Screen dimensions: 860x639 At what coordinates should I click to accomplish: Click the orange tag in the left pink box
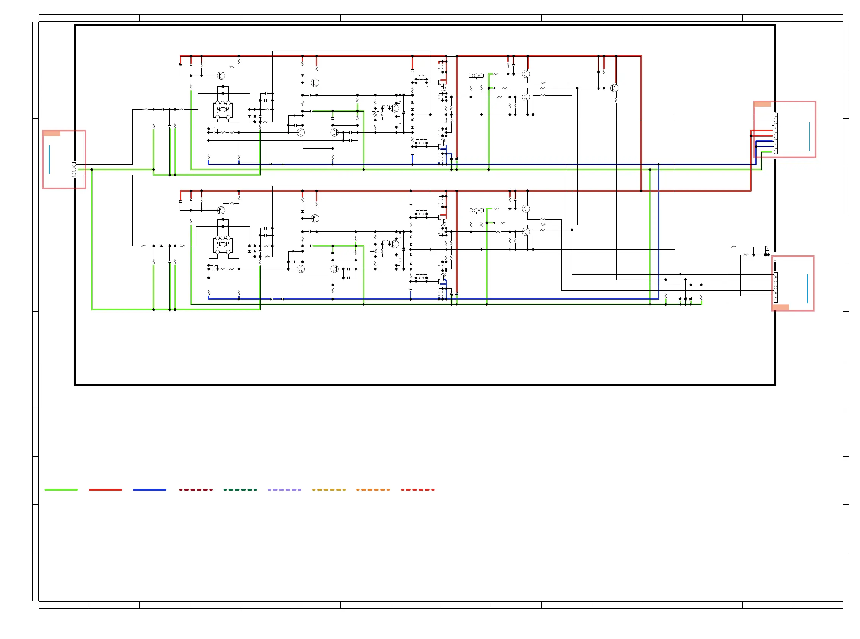tap(52, 134)
